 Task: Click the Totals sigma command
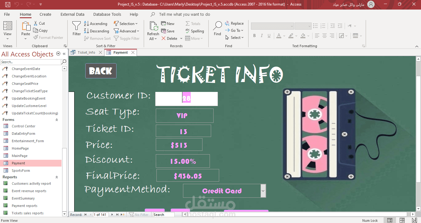pos(193,24)
